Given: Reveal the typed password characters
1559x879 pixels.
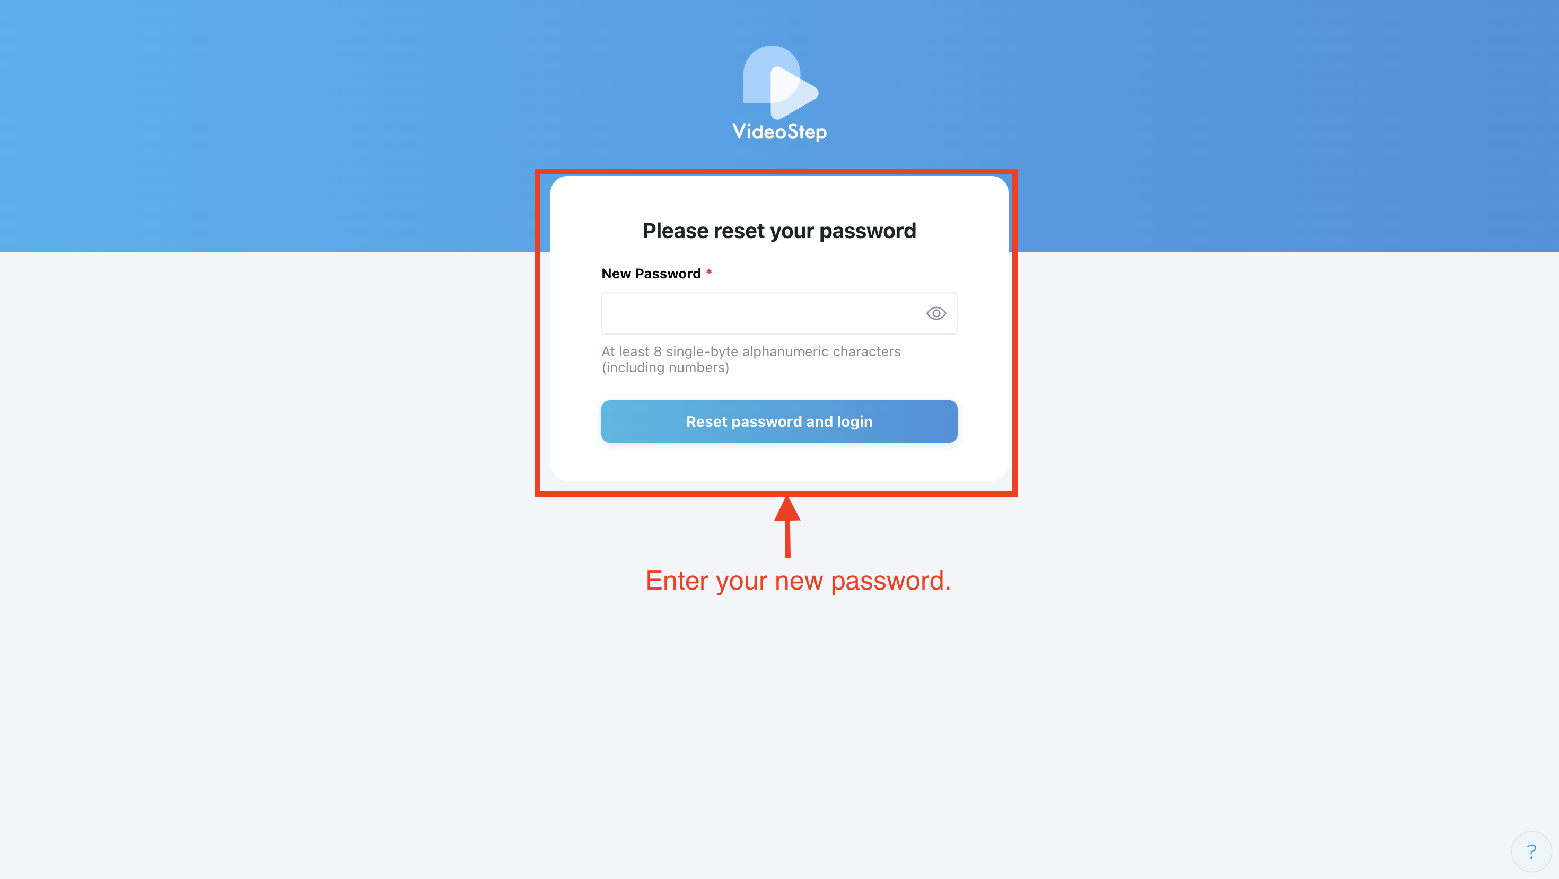Looking at the screenshot, I should 935,313.
